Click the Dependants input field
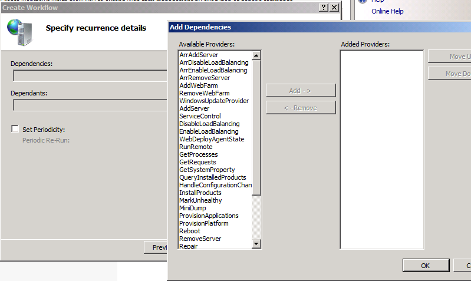Image resolution: width=471 pixels, height=281 pixels. pos(90,105)
